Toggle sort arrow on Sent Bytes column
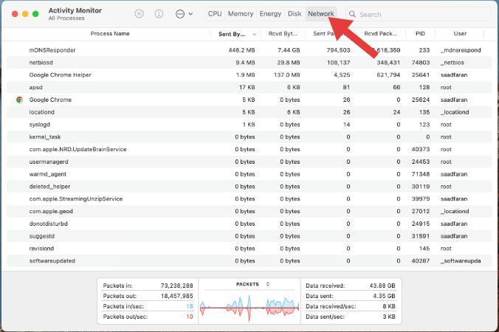The height and width of the screenshot is (332, 499). [254, 34]
